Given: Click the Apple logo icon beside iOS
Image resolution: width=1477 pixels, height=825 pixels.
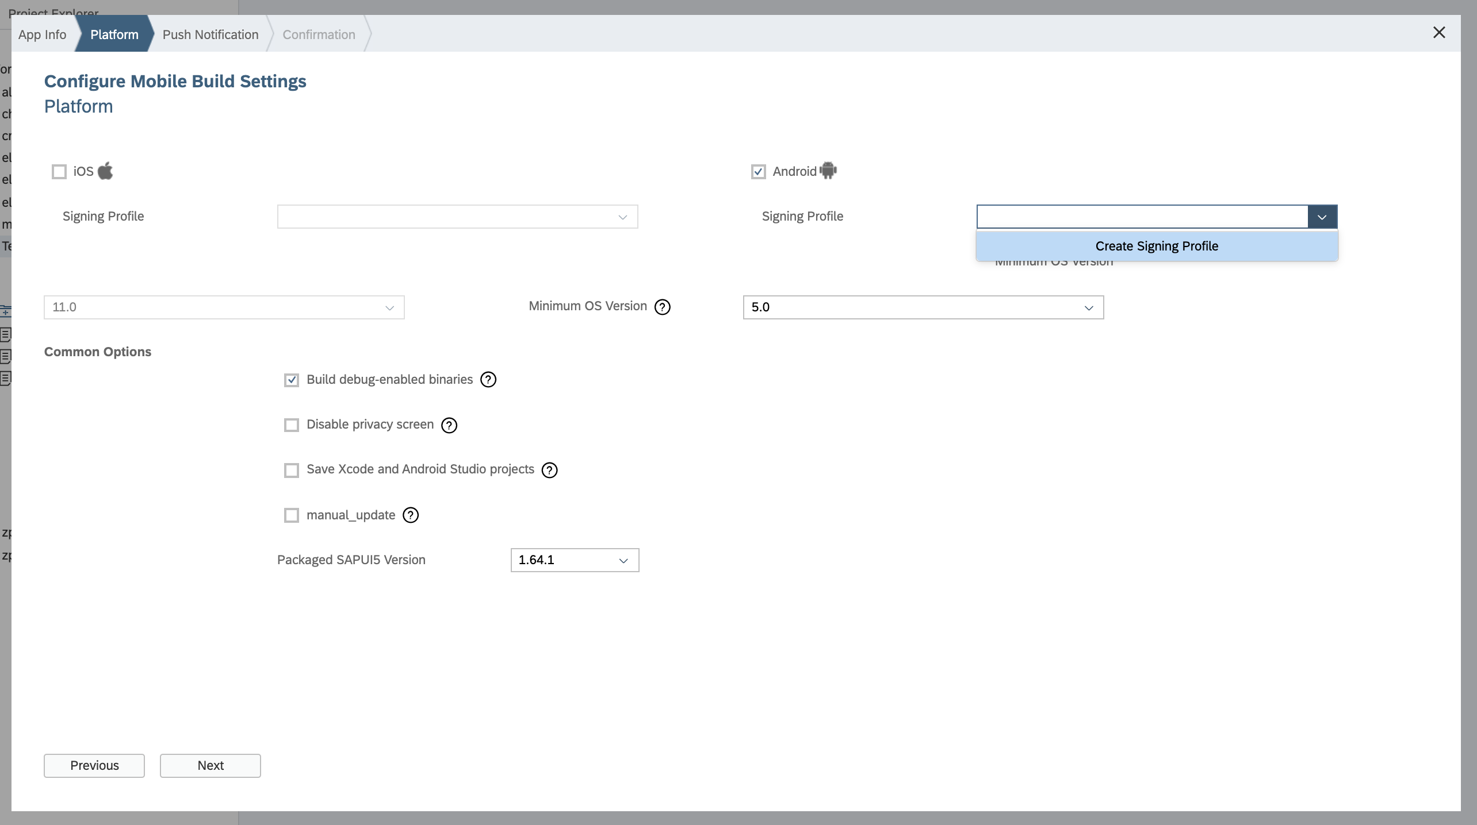Looking at the screenshot, I should coord(105,171).
